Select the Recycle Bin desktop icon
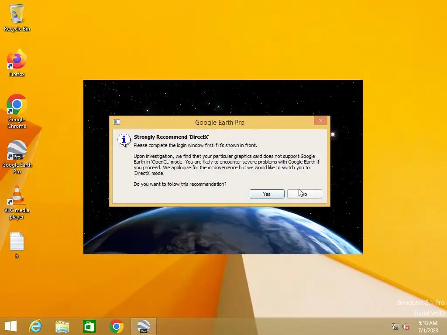The image size is (447, 335). [x=17, y=17]
